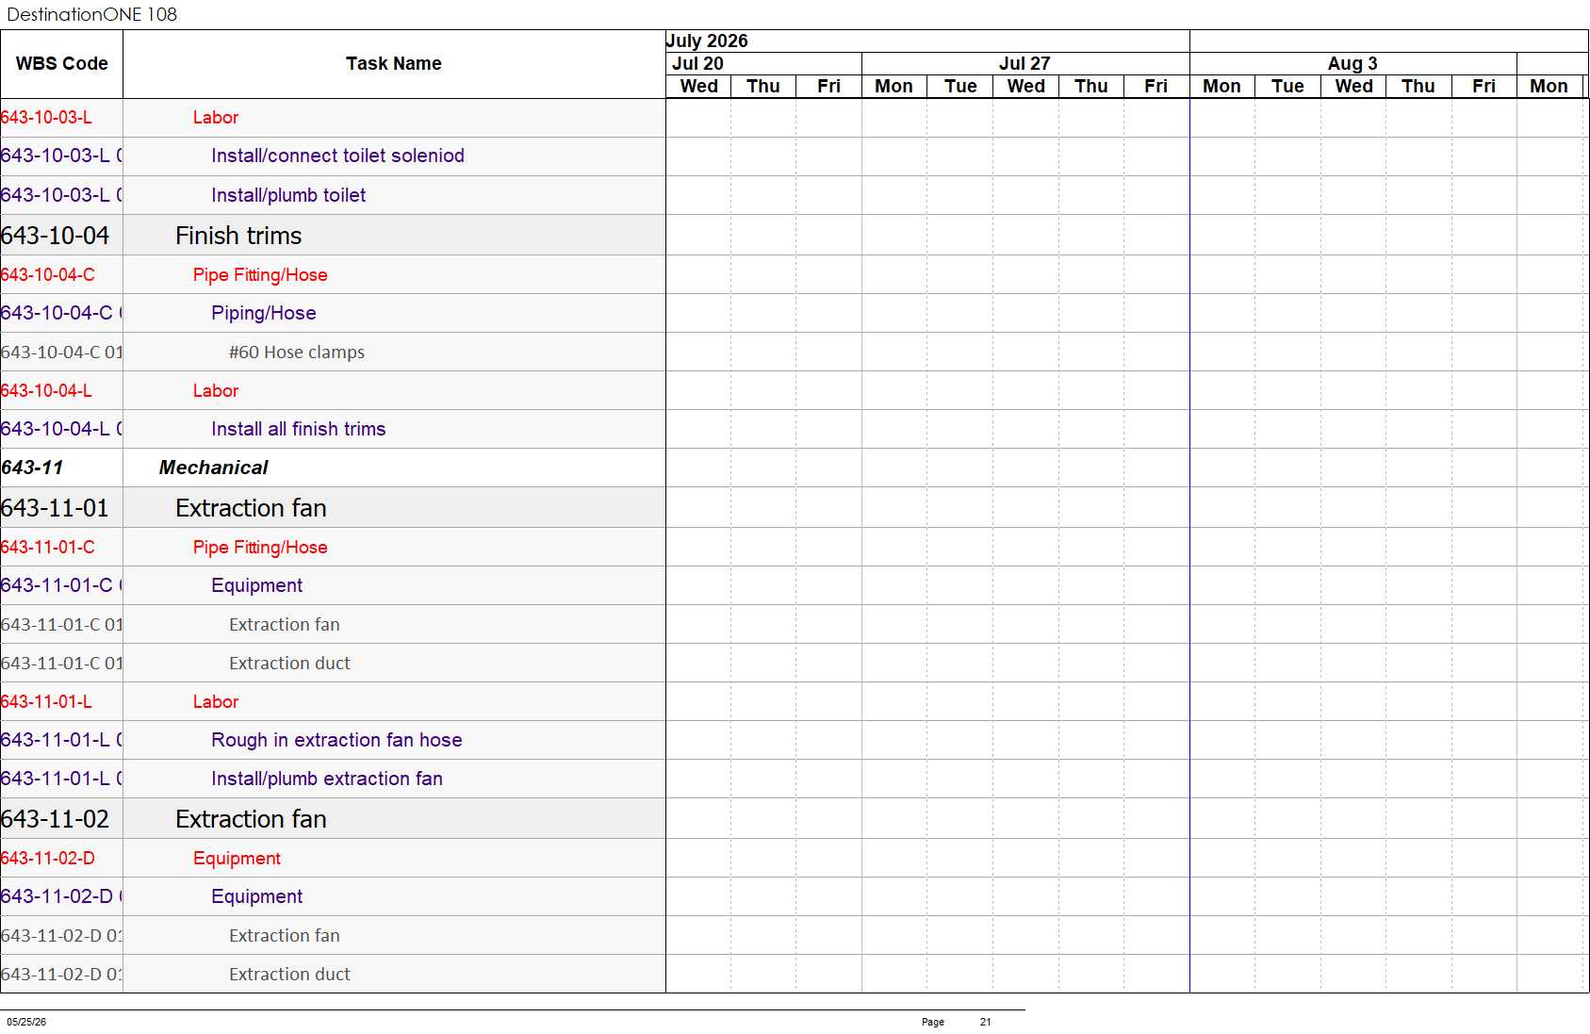Image resolution: width=1590 pixels, height=1034 pixels.
Task: Click WBS code 643-11-01
Action: (x=55, y=508)
